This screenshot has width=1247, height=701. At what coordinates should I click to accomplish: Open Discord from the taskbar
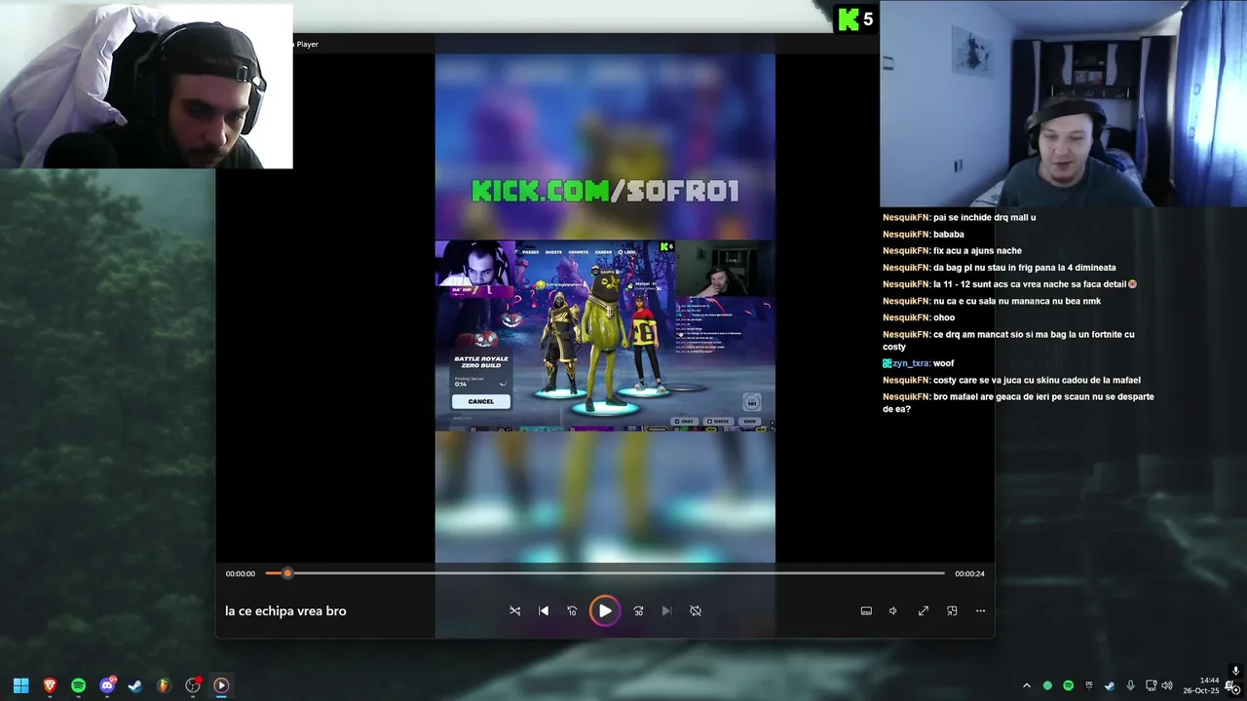click(x=107, y=685)
